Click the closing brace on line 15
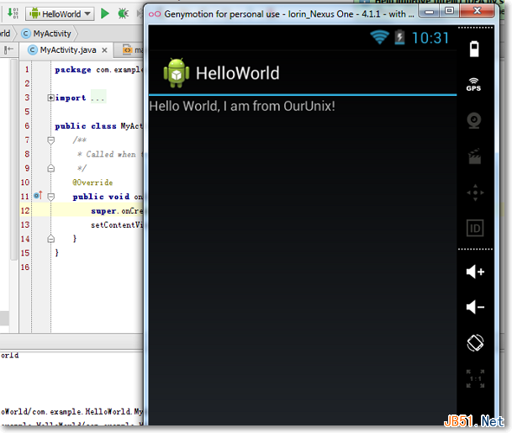 (x=57, y=253)
